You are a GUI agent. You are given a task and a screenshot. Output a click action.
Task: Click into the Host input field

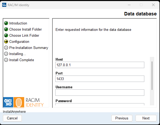(100, 65)
